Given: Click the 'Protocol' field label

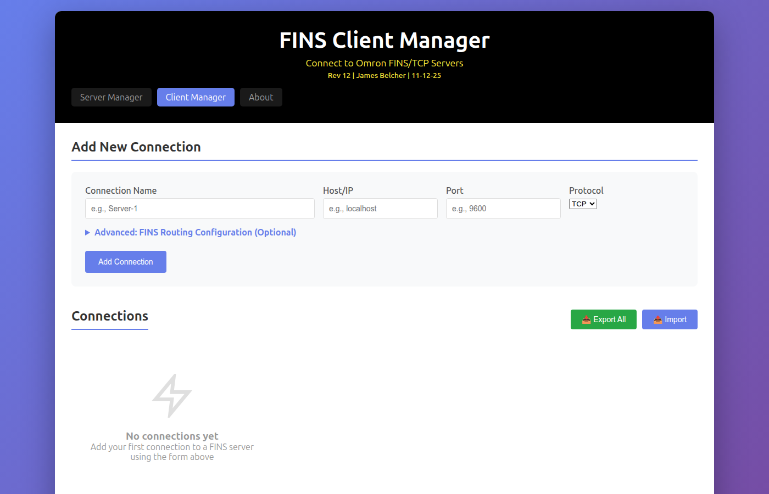Looking at the screenshot, I should [x=586, y=190].
